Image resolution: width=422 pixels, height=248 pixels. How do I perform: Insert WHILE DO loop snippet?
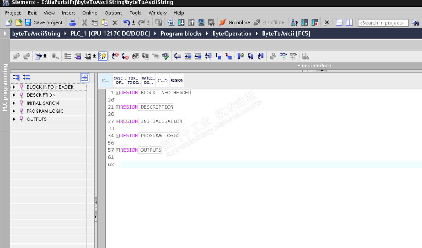pos(148,80)
